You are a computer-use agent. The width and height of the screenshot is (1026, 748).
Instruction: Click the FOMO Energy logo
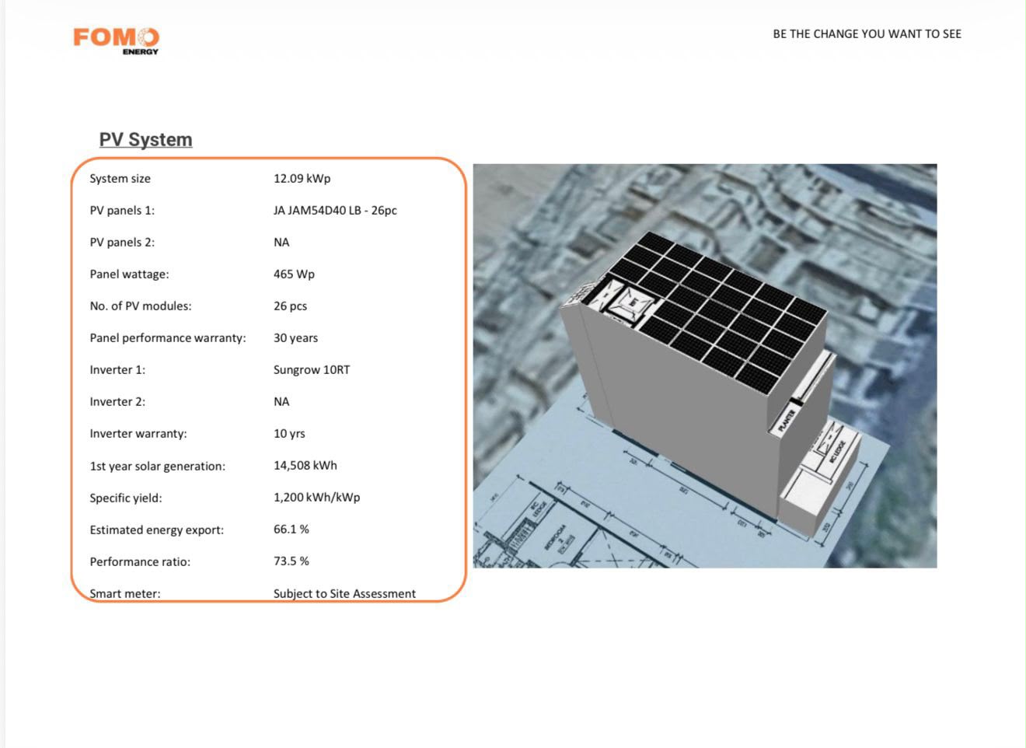click(116, 40)
